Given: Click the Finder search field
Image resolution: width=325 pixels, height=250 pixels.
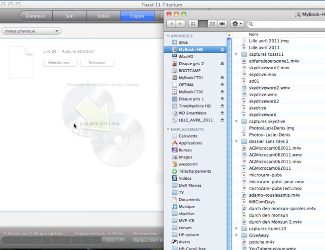Looking at the screenshot, I should click(x=287, y=24).
